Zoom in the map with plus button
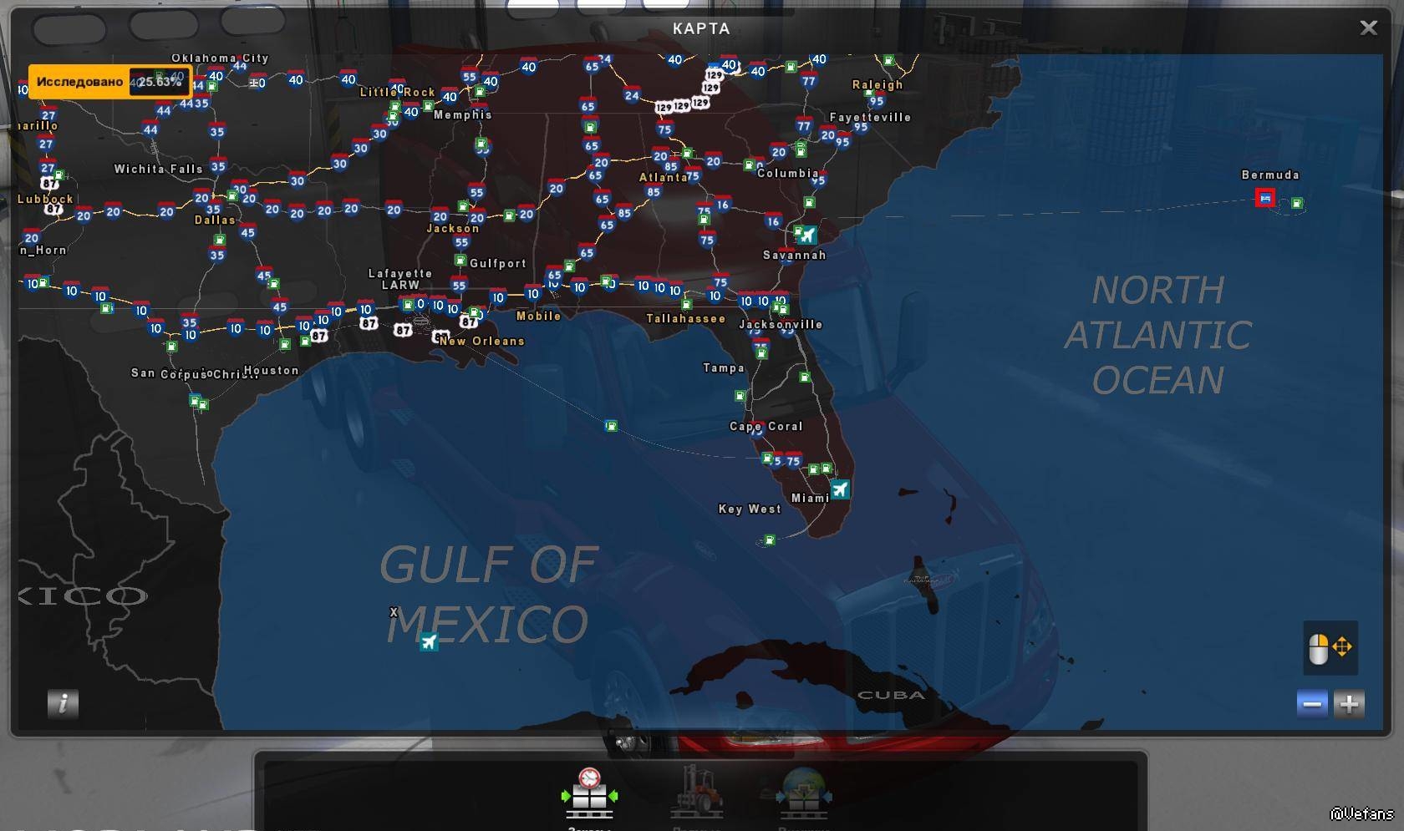1404x831 pixels. (x=1349, y=704)
